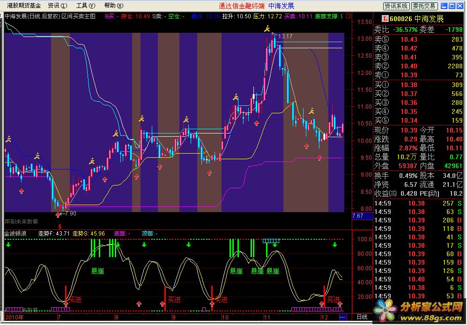467x325 pixels.
Task: Click the 卖④ 10.42 order row
Action: pos(418,48)
